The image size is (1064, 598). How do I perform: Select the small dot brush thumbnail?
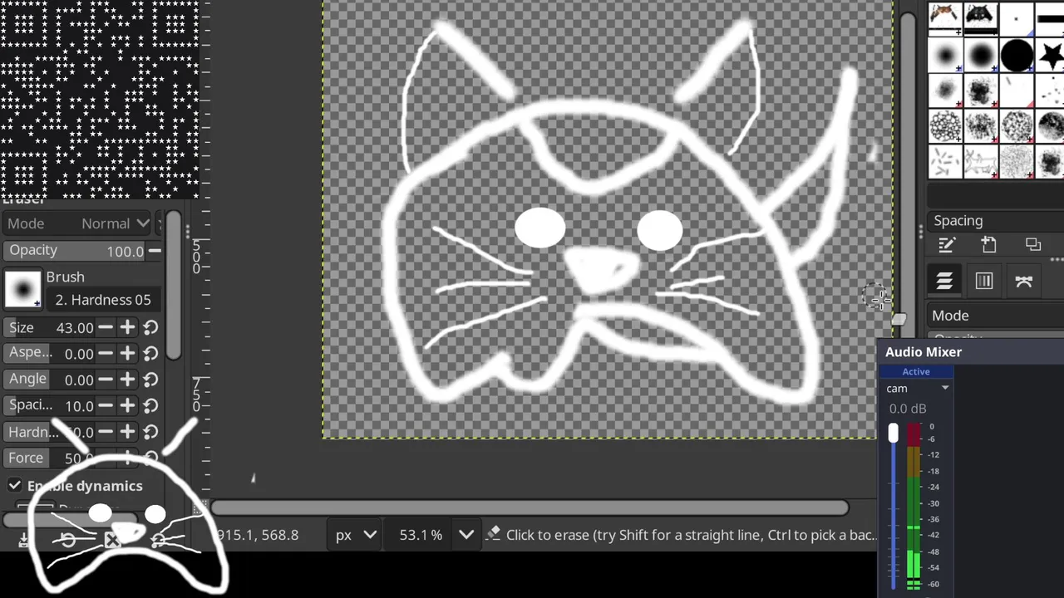(1017, 18)
